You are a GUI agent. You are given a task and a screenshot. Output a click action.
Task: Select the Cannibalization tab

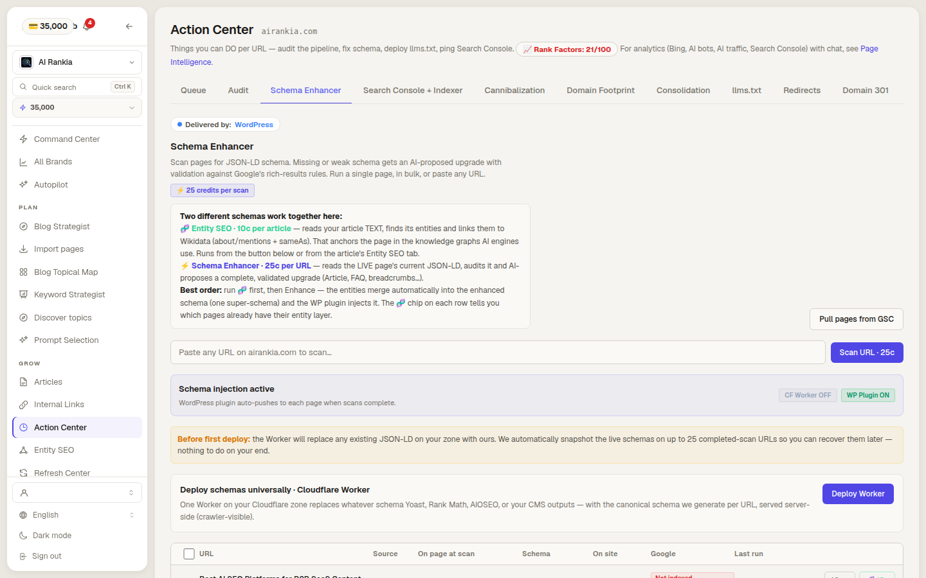pyautogui.click(x=514, y=91)
